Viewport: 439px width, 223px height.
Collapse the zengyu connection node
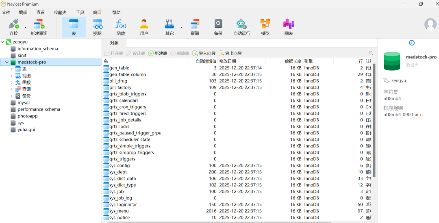(x=2, y=42)
